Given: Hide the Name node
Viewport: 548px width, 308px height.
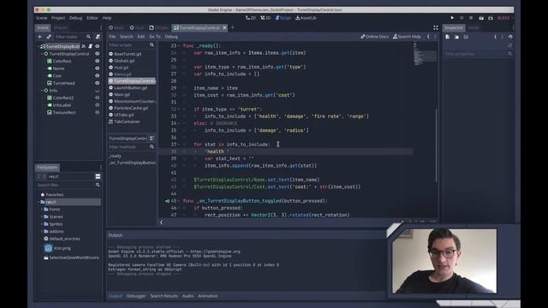Looking at the screenshot, I should (x=97, y=68).
